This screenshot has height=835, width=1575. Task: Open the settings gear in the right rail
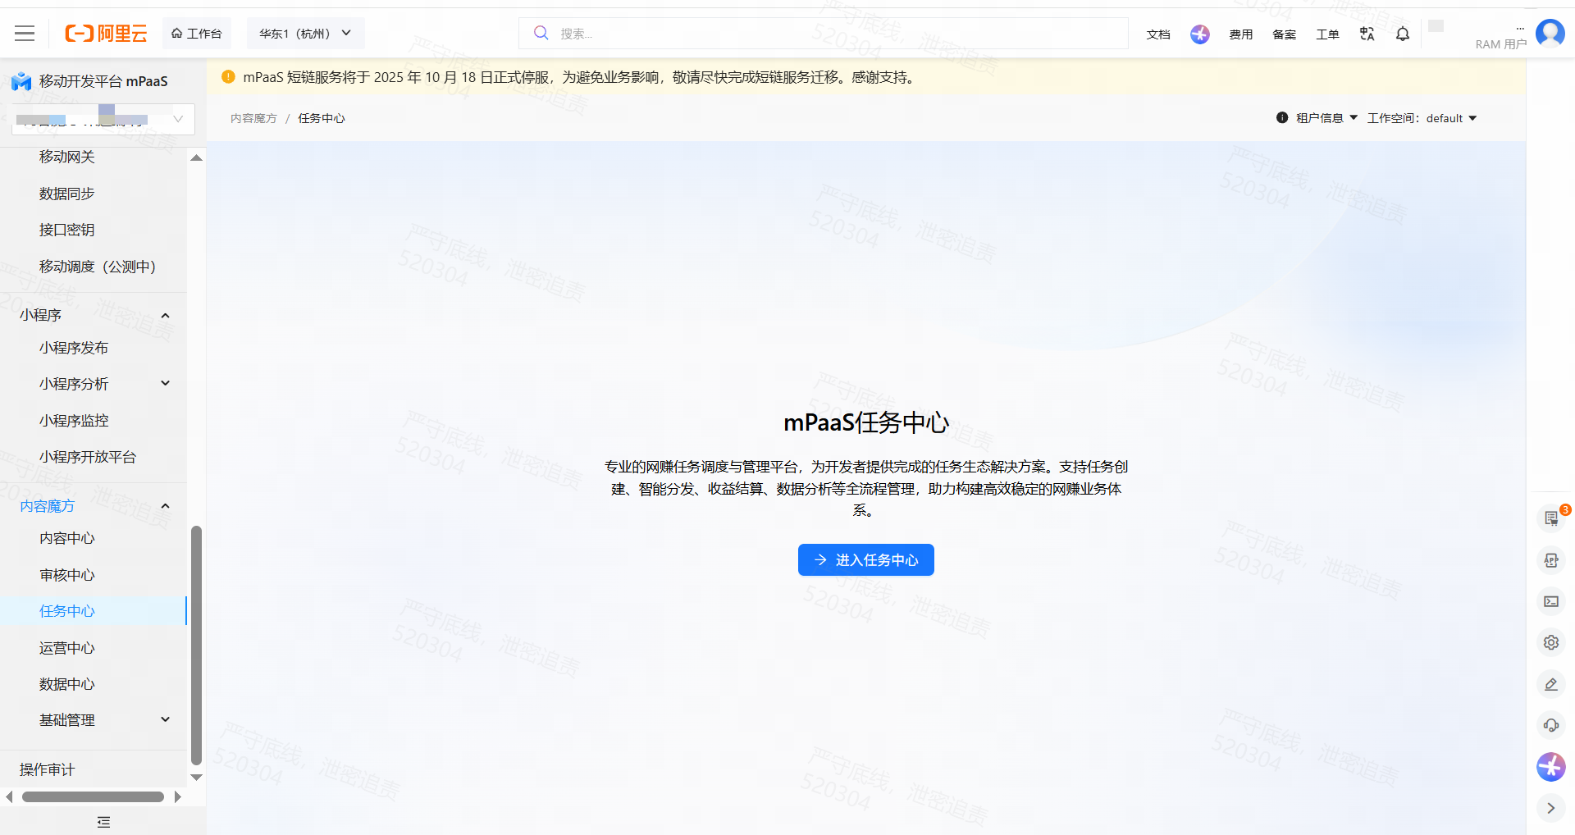pos(1551,642)
